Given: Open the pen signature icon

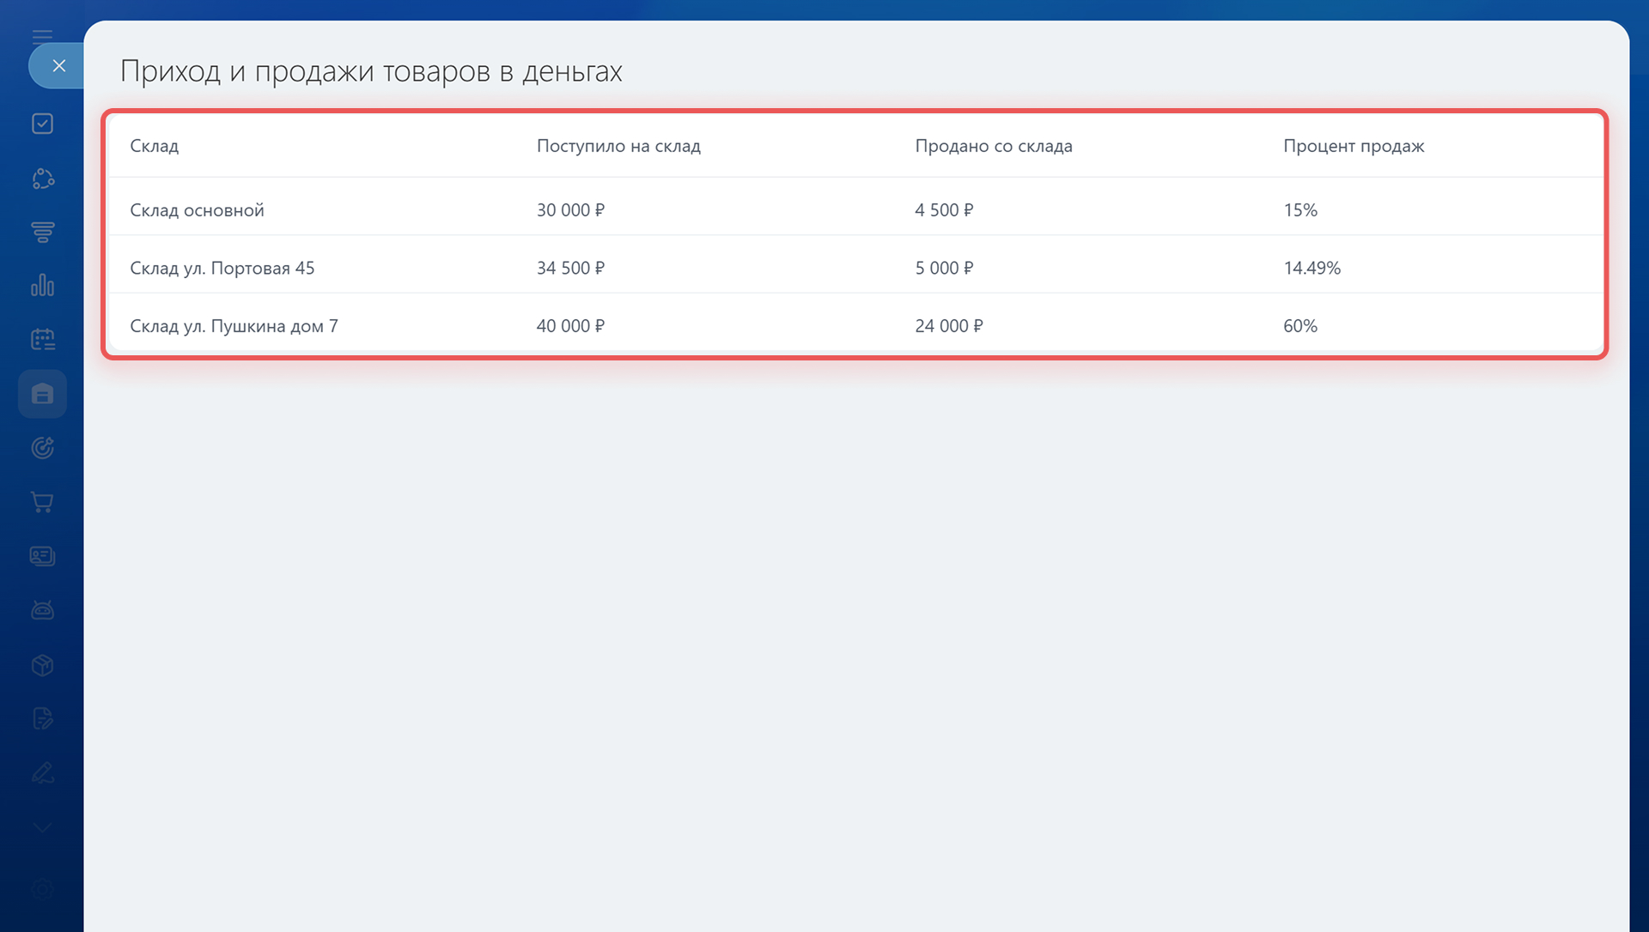Looking at the screenshot, I should pyautogui.click(x=42, y=773).
